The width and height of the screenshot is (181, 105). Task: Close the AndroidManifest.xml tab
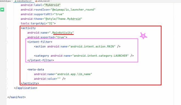click(x=33, y=1)
